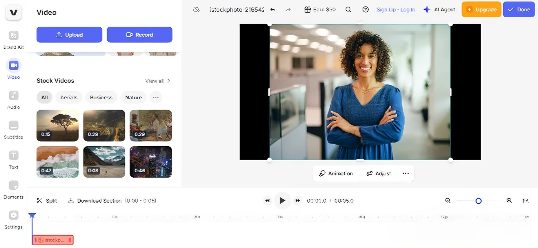
Task: Open more clip options next to Adjust
Action: click(405, 173)
